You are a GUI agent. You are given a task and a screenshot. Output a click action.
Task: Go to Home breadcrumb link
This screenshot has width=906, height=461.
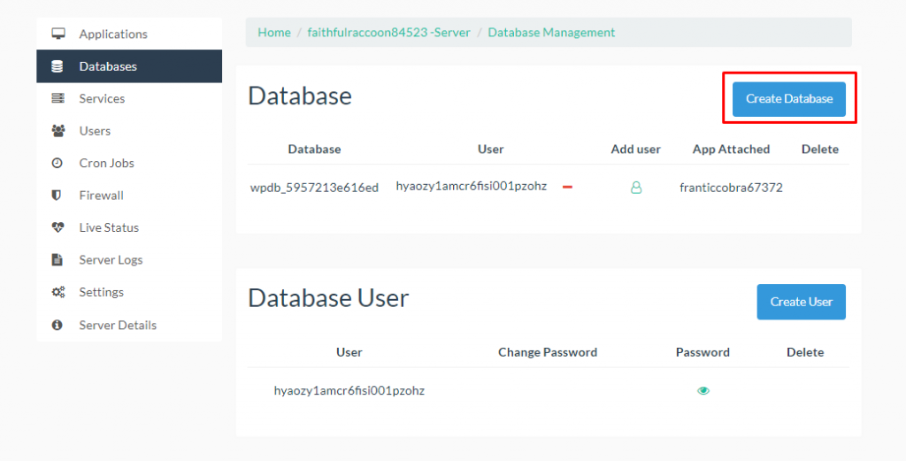pos(274,33)
